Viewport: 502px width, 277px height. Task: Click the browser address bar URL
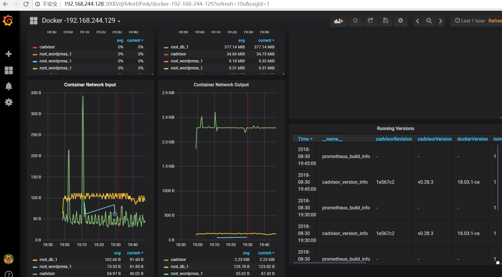[x=166, y=4]
